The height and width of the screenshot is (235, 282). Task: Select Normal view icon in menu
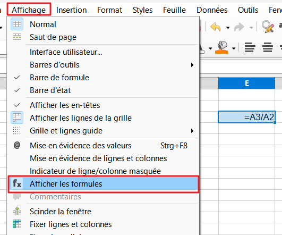click(17, 24)
